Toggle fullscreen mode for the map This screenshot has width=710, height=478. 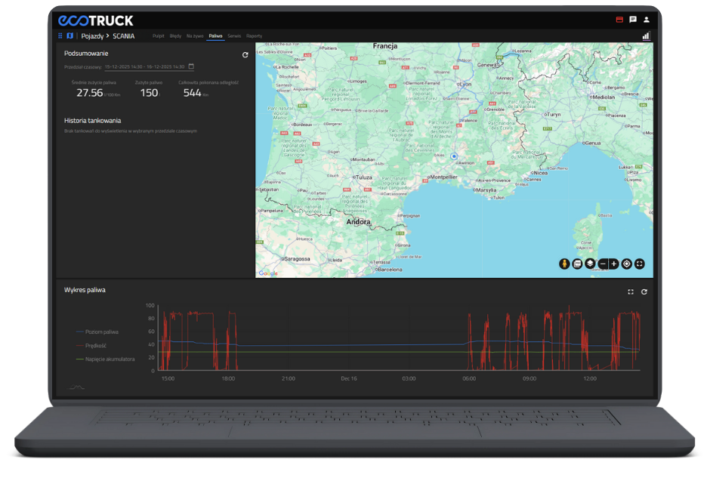(640, 264)
